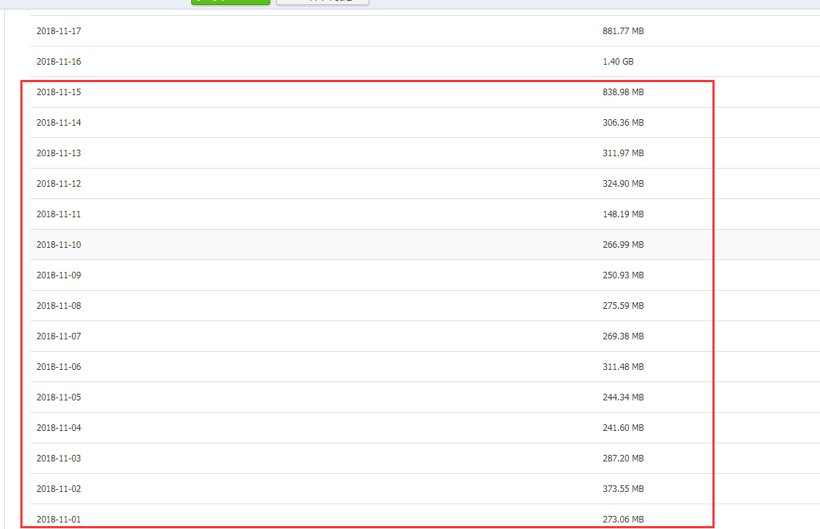The height and width of the screenshot is (529, 820).
Task: Select the 2018-11-14 date entry
Action: pos(59,123)
